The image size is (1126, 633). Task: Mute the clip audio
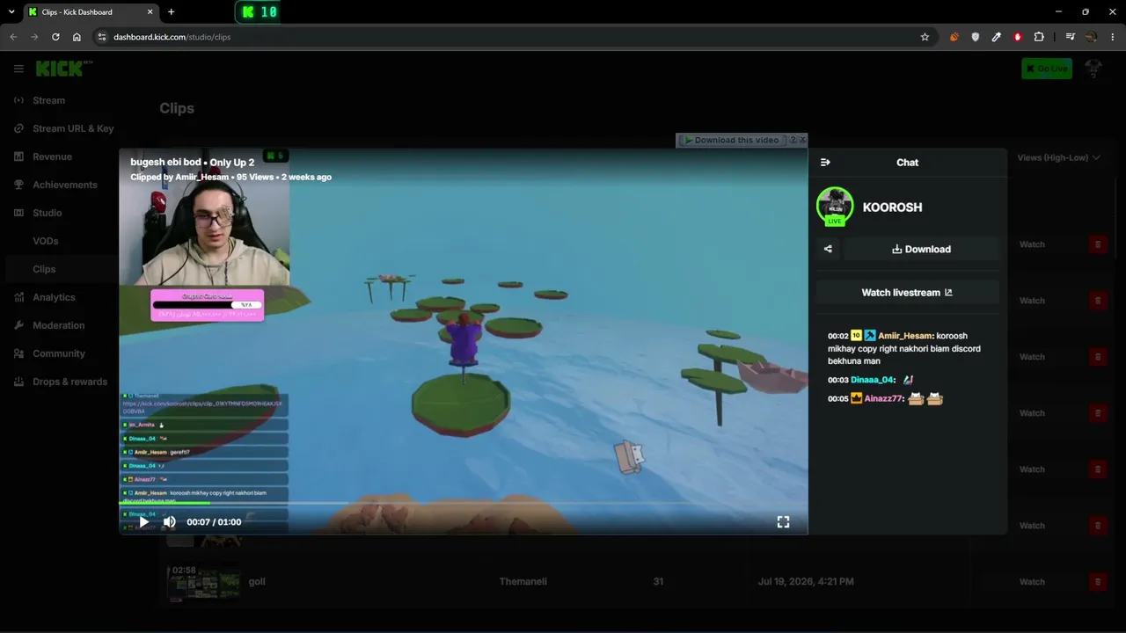[x=170, y=522]
